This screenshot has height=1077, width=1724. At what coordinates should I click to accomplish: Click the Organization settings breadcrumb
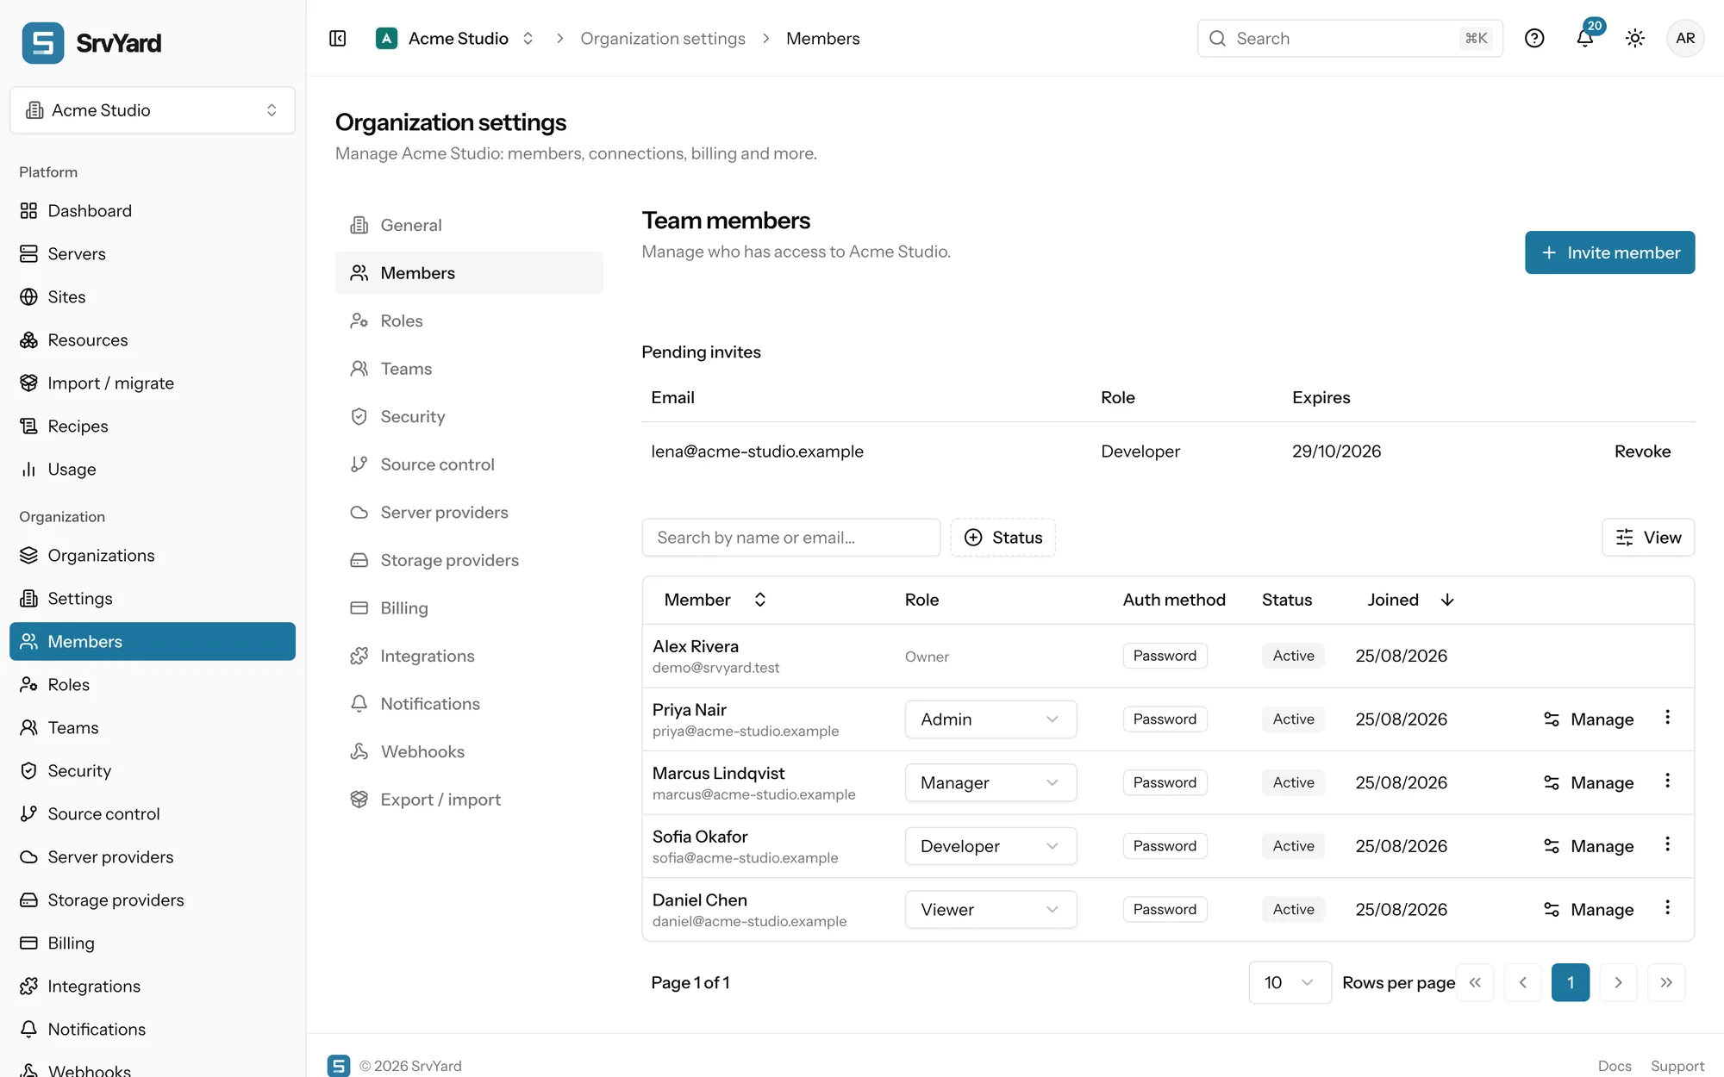coord(663,39)
